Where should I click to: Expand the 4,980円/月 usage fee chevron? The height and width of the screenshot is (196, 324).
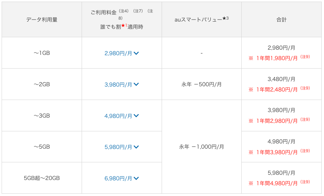[136, 116]
